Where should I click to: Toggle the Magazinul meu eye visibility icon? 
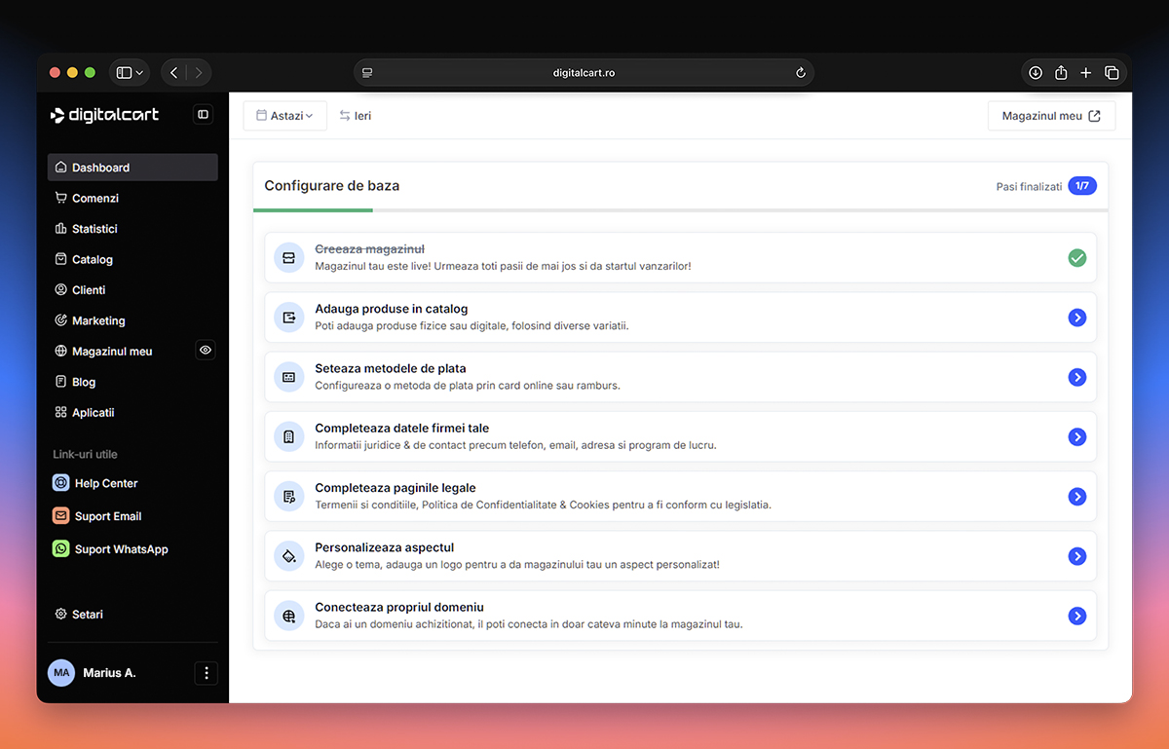pyautogui.click(x=205, y=350)
